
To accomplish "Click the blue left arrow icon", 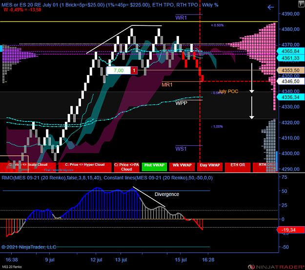I will point(270,7).
